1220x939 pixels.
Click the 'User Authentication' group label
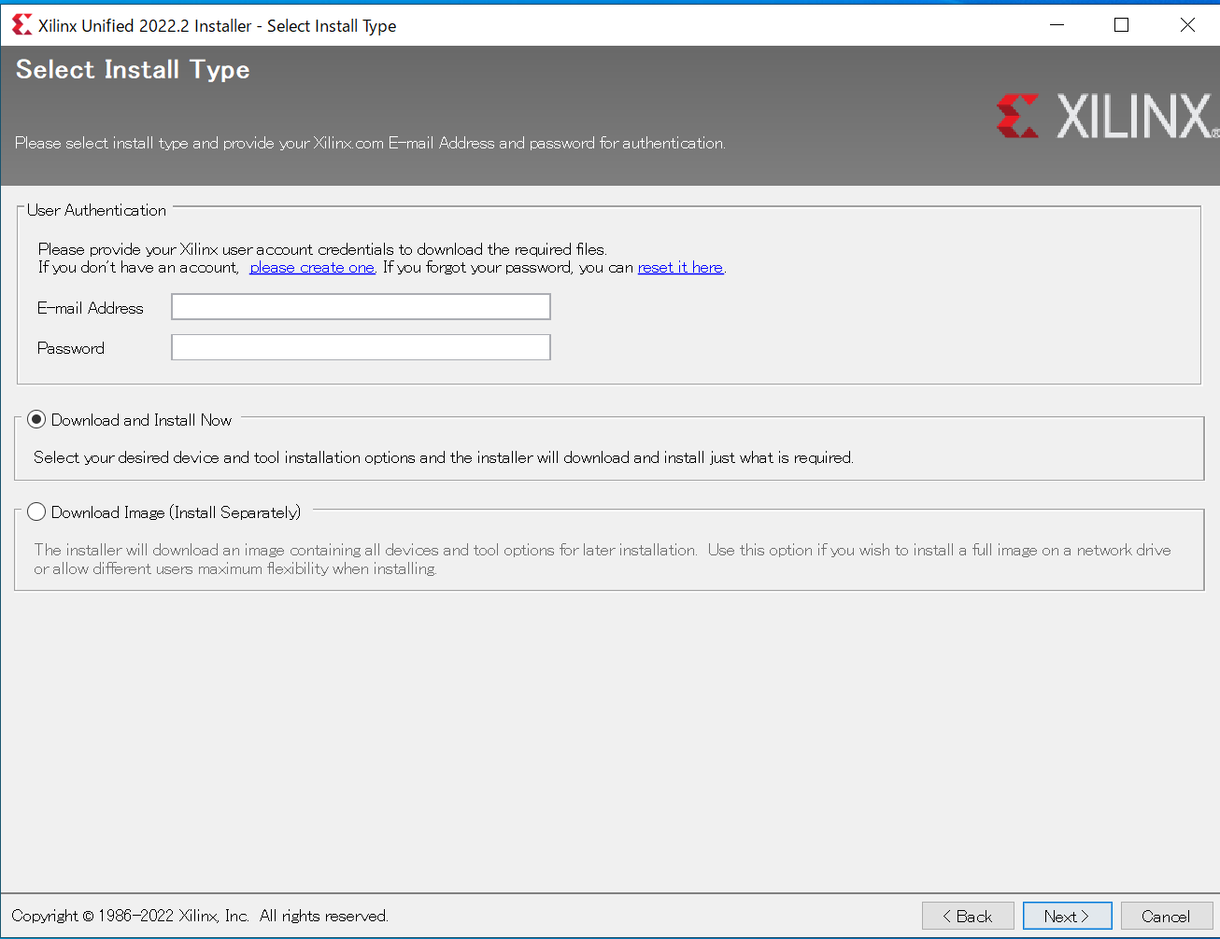click(x=96, y=211)
